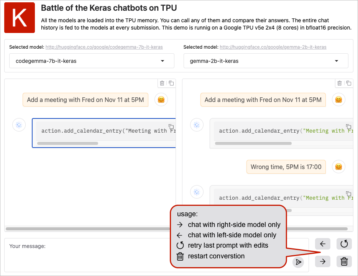
Task: Retry last prompt with edits
Action: [x=344, y=243]
